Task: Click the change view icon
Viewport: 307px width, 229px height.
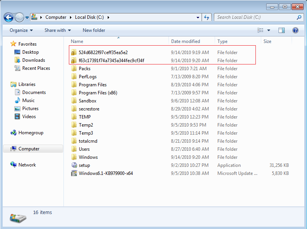Action: click(260, 30)
